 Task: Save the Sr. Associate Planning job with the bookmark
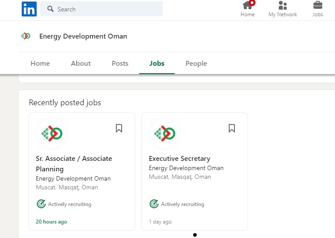pos(119,128)
